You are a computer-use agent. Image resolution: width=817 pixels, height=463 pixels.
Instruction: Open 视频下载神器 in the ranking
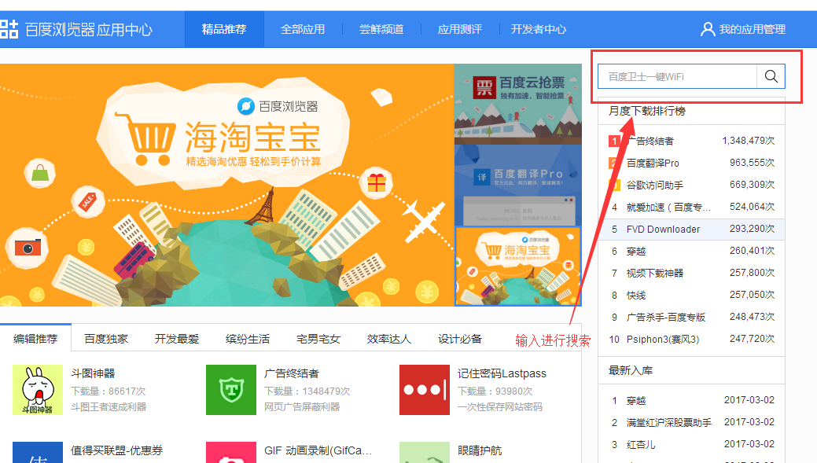(655, 274)
